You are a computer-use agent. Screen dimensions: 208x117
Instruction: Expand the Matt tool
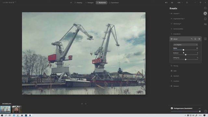[175, 71]
